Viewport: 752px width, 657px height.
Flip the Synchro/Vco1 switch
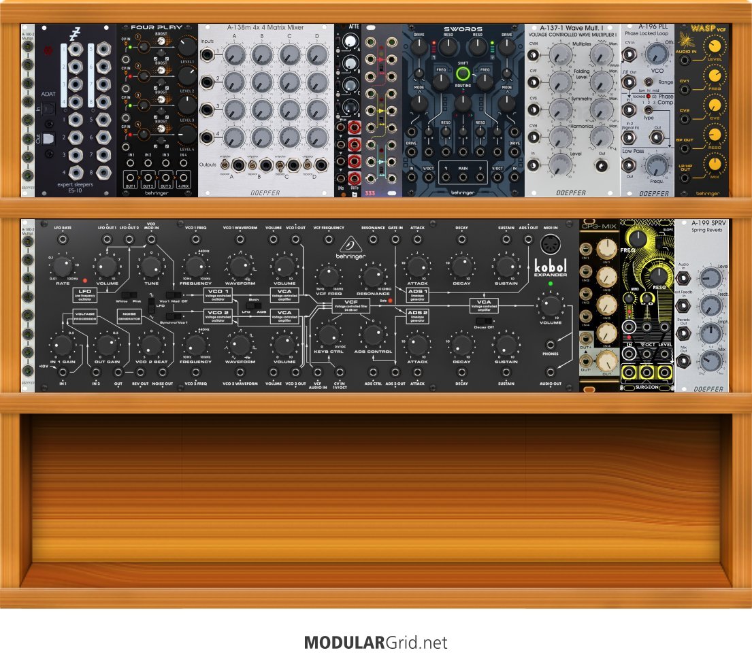pyautogui.click(x=173, y=316)
